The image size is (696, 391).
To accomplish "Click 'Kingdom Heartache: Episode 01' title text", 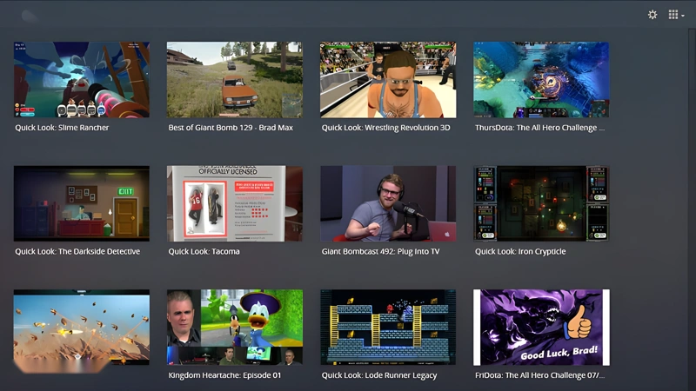I will [224, 375].
